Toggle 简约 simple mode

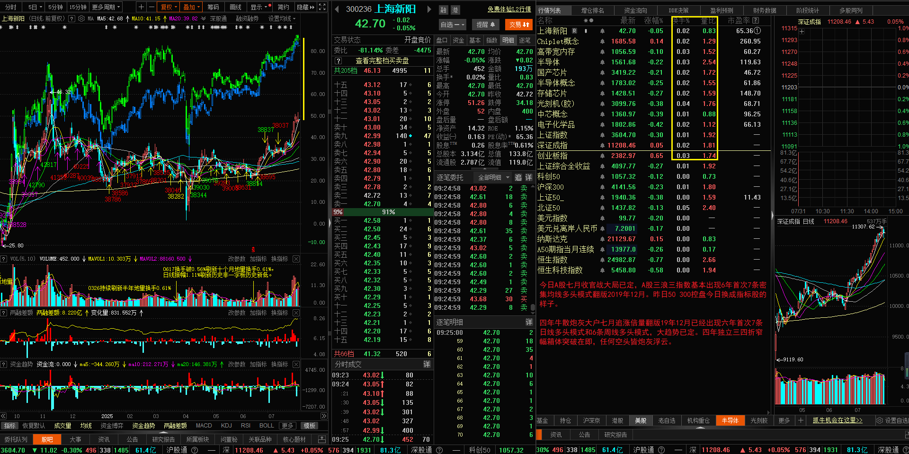click(x=283, y=7)
